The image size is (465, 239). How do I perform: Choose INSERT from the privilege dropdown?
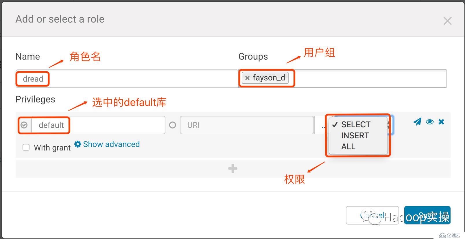[355, 135]
